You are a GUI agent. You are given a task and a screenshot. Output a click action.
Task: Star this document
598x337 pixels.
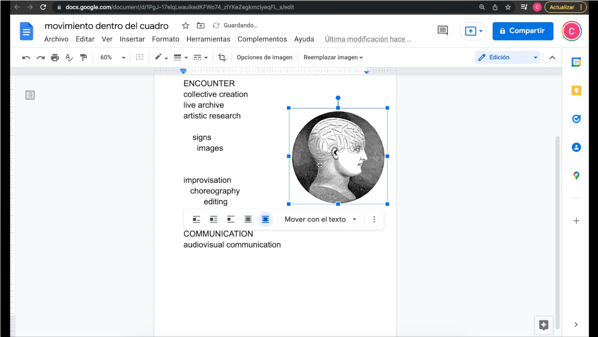[185, 26]
